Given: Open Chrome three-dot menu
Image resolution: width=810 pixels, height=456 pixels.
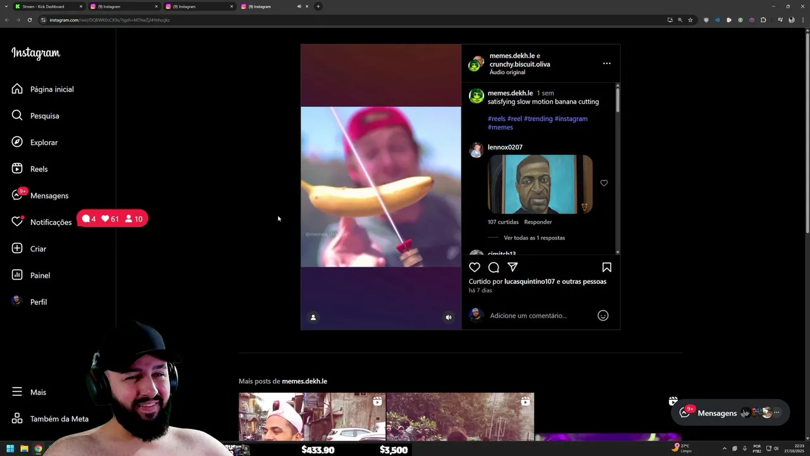Looking at the screenshot, I should [802, 20].
